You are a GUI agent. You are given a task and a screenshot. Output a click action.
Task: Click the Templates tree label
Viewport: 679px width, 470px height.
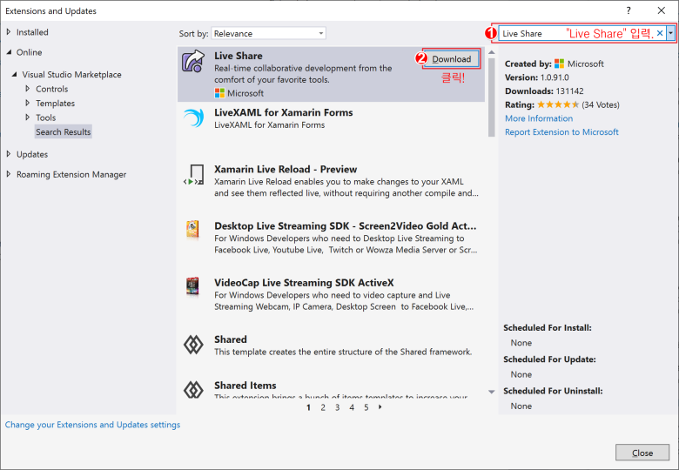tap(56, 103)
